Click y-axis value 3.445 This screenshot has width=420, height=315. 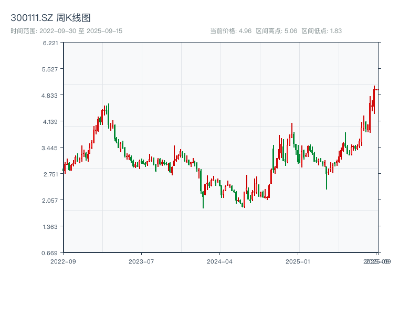pos(49,148)
